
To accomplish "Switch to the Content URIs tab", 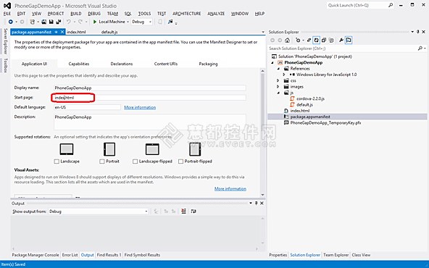I will pyautogui.click(x=166, y=64).
